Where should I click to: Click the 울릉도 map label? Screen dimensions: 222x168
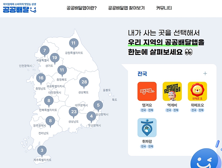[x=107, y=90]
